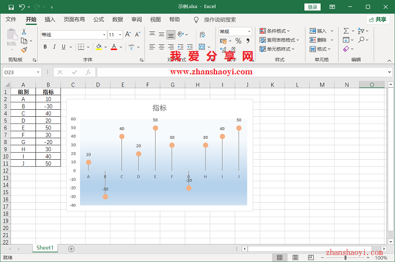
Task: Open the 文件 tab
Action: coord(11,19)
